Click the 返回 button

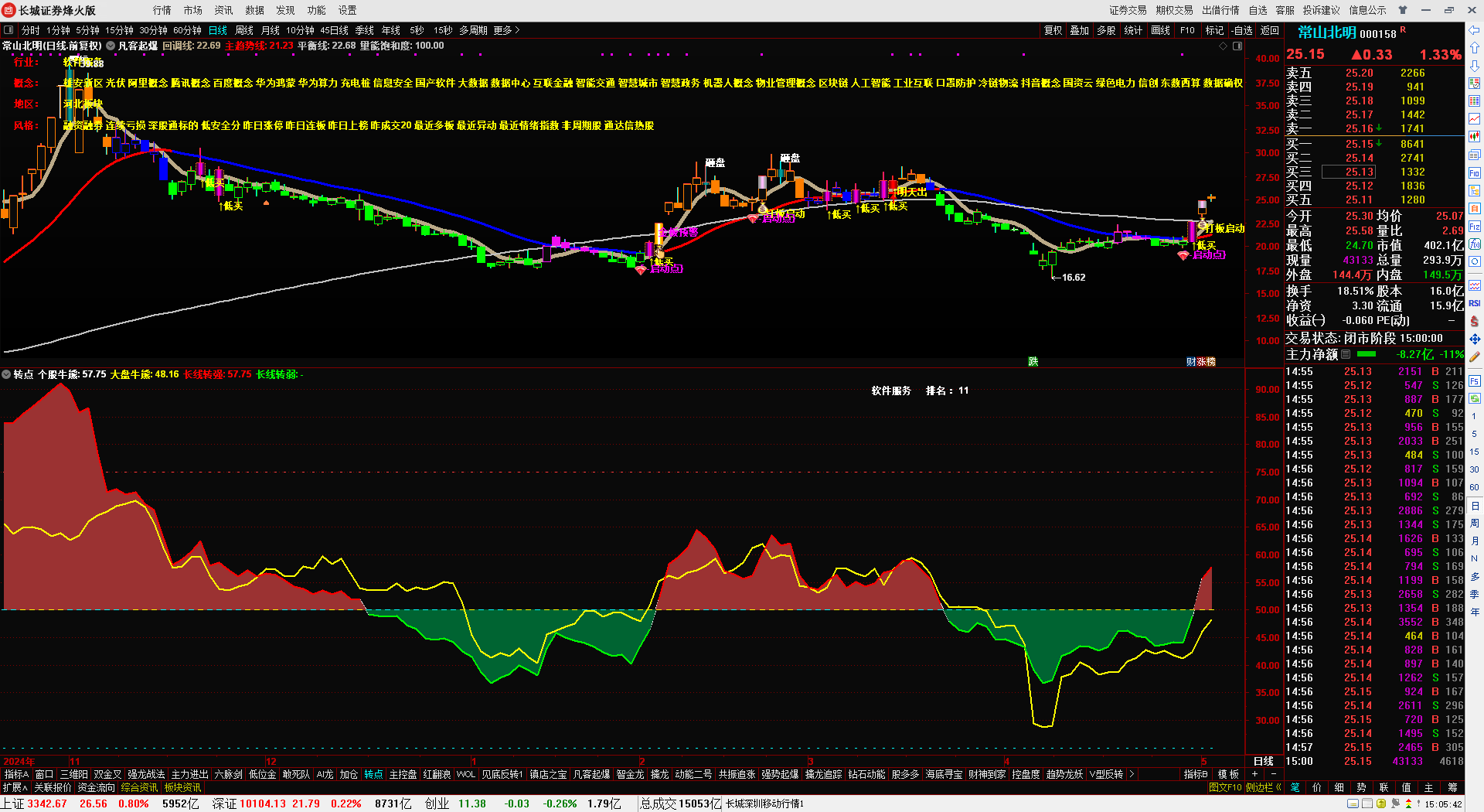pos(1270,30)
